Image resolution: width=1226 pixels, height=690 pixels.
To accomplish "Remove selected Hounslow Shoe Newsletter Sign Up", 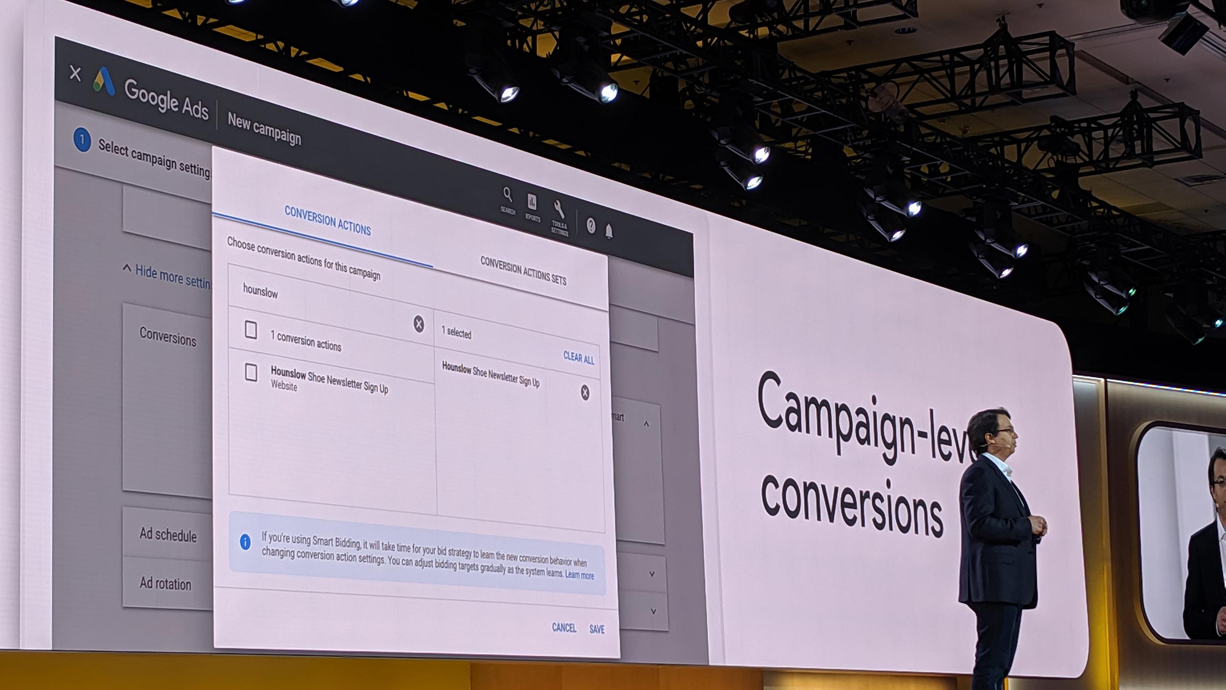I will [x=585, y=392].
